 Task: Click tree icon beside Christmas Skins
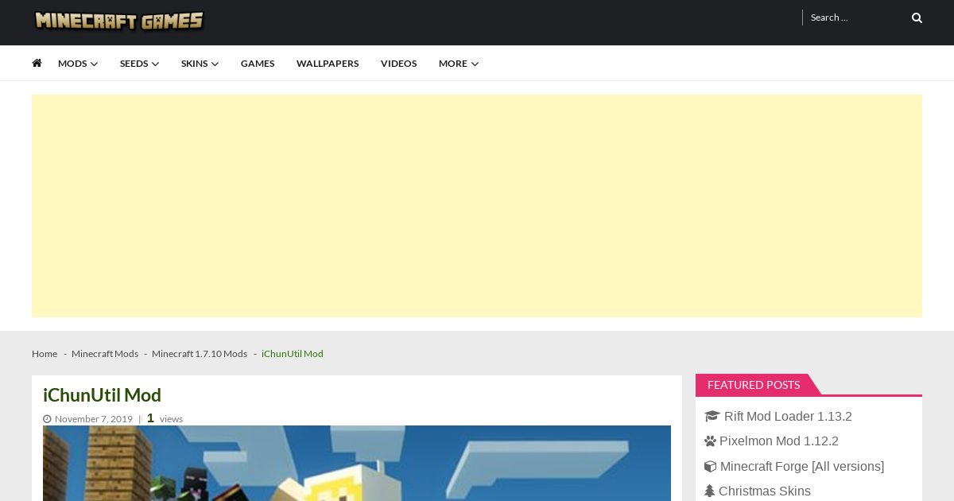coord(709,491)
